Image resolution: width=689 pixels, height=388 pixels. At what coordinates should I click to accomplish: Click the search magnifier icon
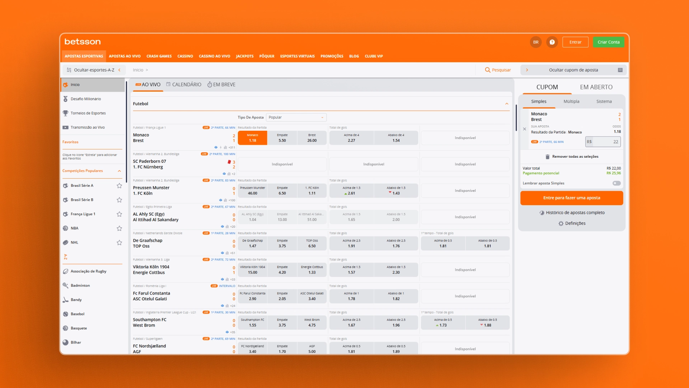point(488,70)
